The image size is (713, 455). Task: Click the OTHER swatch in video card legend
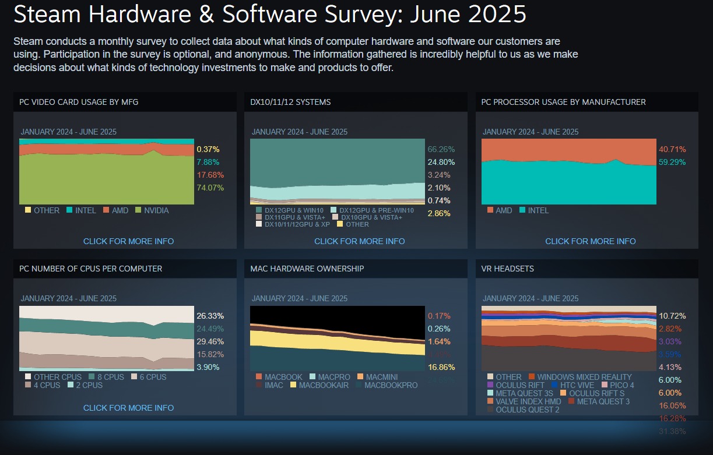click(28, 210)
